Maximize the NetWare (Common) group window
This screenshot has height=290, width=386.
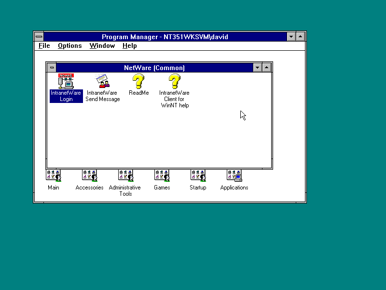(x=267, y=68)
